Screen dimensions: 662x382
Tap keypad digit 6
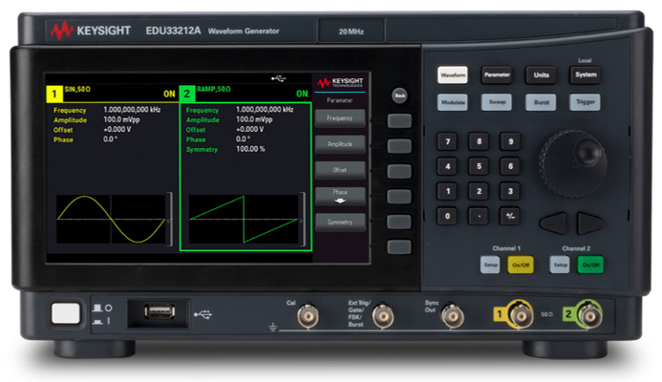click(510, 166)
